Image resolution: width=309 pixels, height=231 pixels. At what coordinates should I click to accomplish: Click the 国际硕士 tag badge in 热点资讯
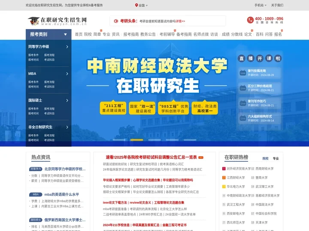coord(36,220)
